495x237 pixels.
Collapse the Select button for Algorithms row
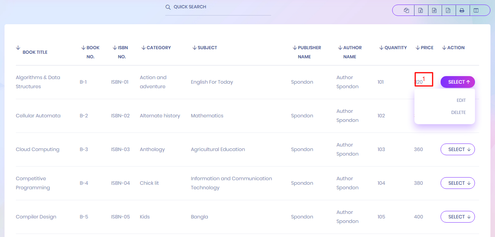[458, 82]
